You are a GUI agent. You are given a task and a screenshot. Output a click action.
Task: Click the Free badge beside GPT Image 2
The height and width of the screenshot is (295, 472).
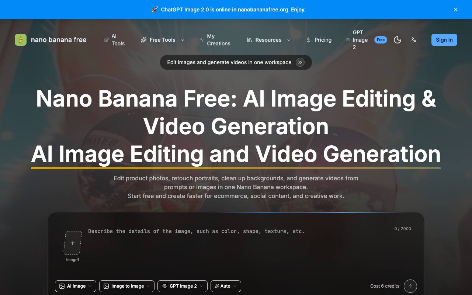click(x=381, y=40)
